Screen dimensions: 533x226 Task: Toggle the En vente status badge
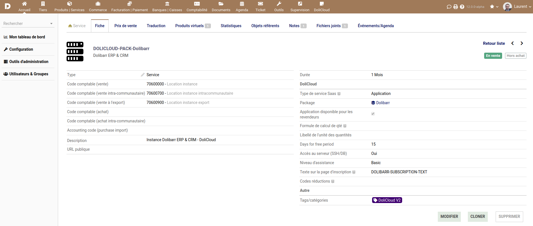[493, 56]
